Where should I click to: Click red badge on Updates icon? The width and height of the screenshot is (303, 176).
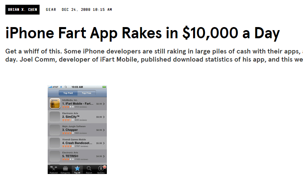click(104, 167)
